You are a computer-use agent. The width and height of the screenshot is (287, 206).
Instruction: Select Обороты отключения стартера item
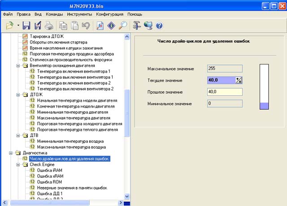pos(58,42)
